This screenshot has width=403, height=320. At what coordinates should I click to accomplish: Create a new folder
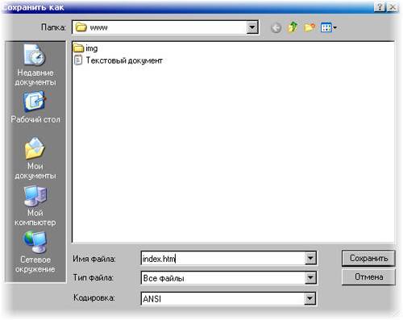point(310,27)
